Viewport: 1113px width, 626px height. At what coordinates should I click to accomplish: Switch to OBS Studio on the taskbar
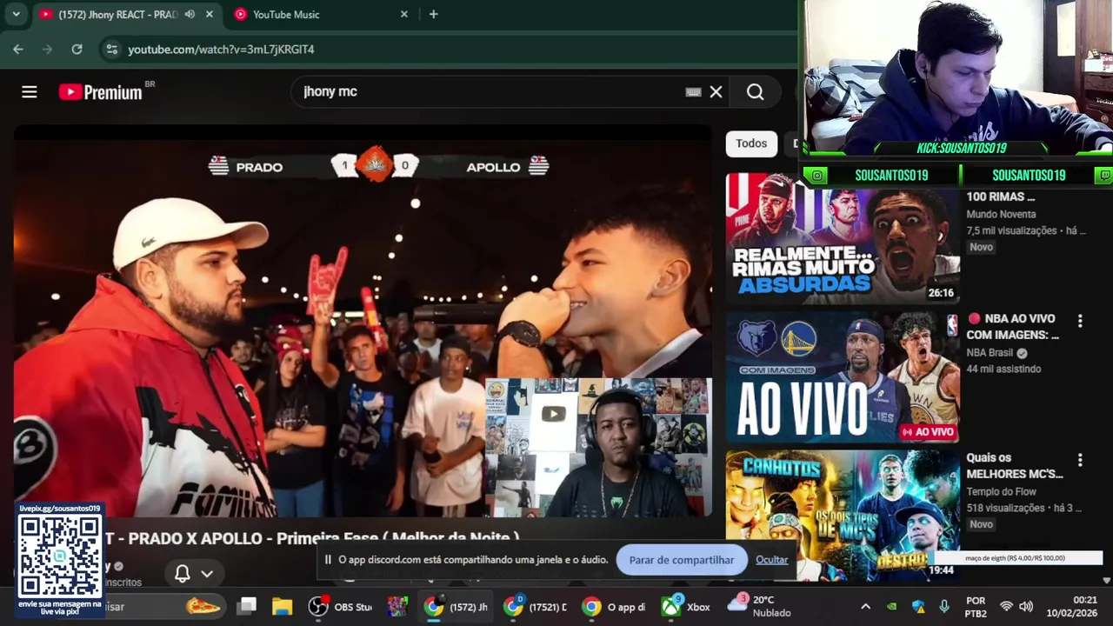click(341, 607)
